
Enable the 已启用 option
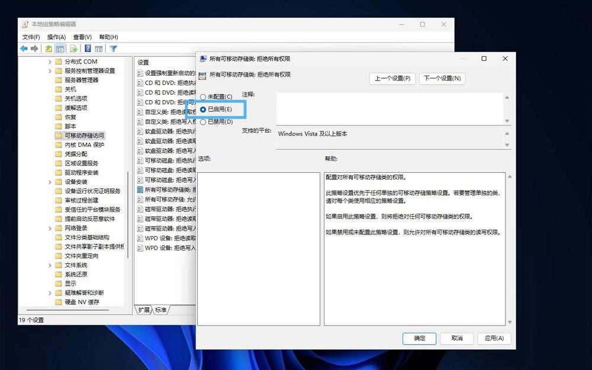[x=205, y=110]
